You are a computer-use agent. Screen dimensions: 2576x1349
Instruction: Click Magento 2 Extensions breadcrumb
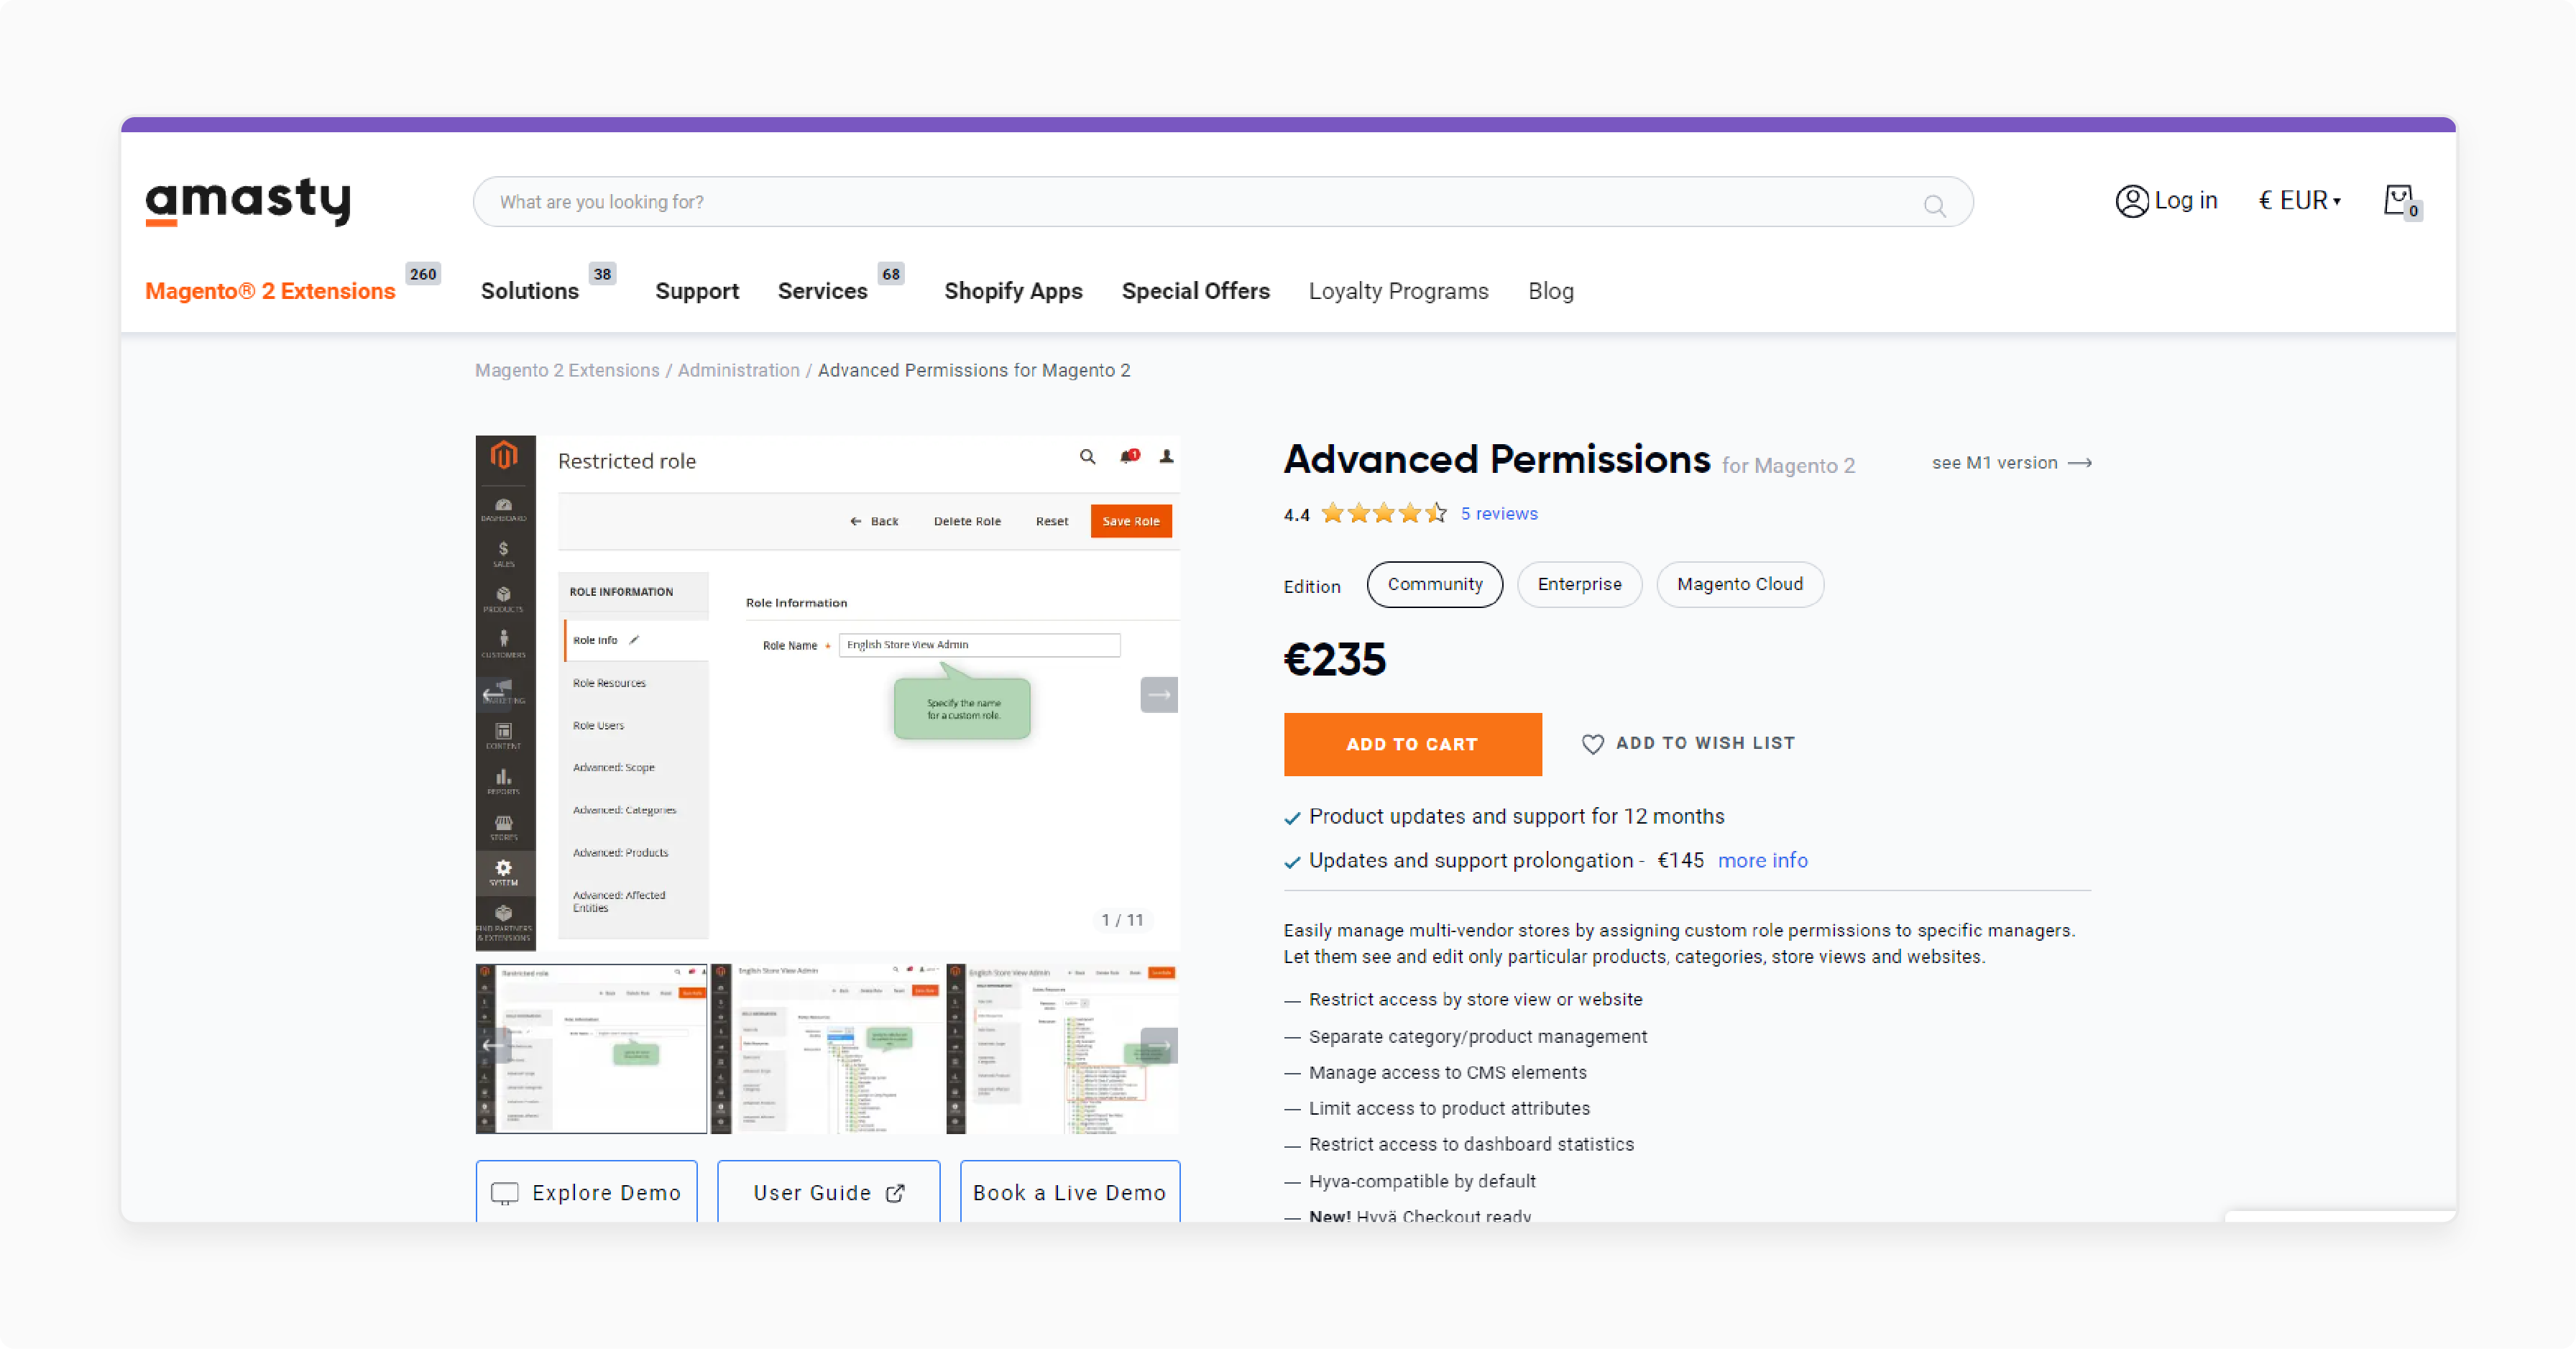click(567, 370)
